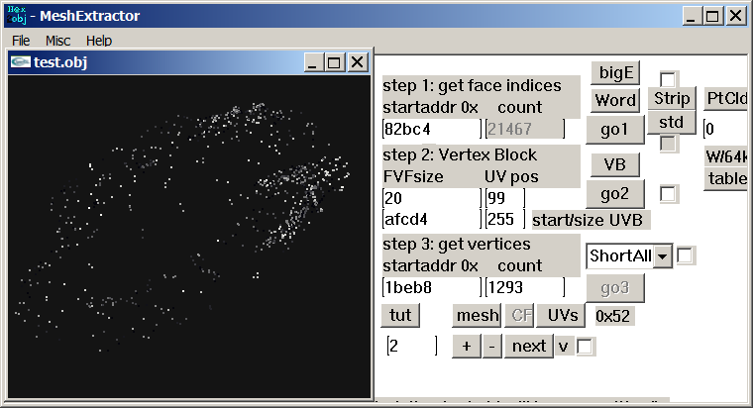Viewport: 753px width, 408px height.
Task: Click step 1: get face indices label
Action: coord(472,85)
